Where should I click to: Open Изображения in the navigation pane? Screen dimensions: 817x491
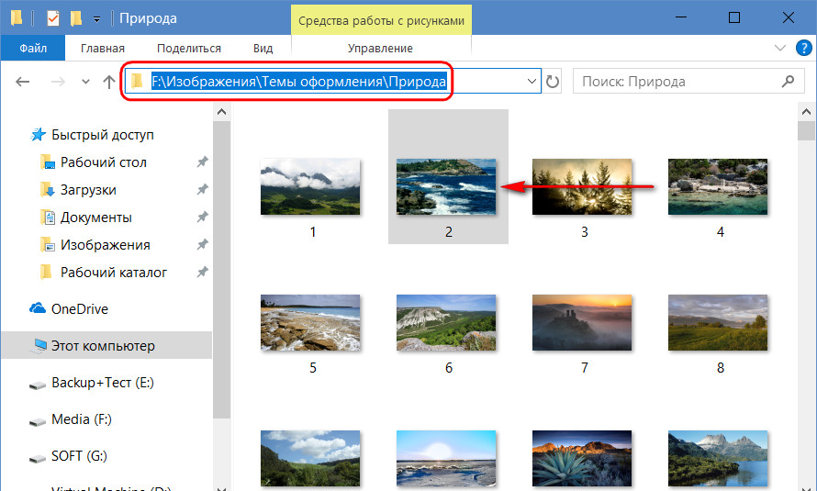105,245
